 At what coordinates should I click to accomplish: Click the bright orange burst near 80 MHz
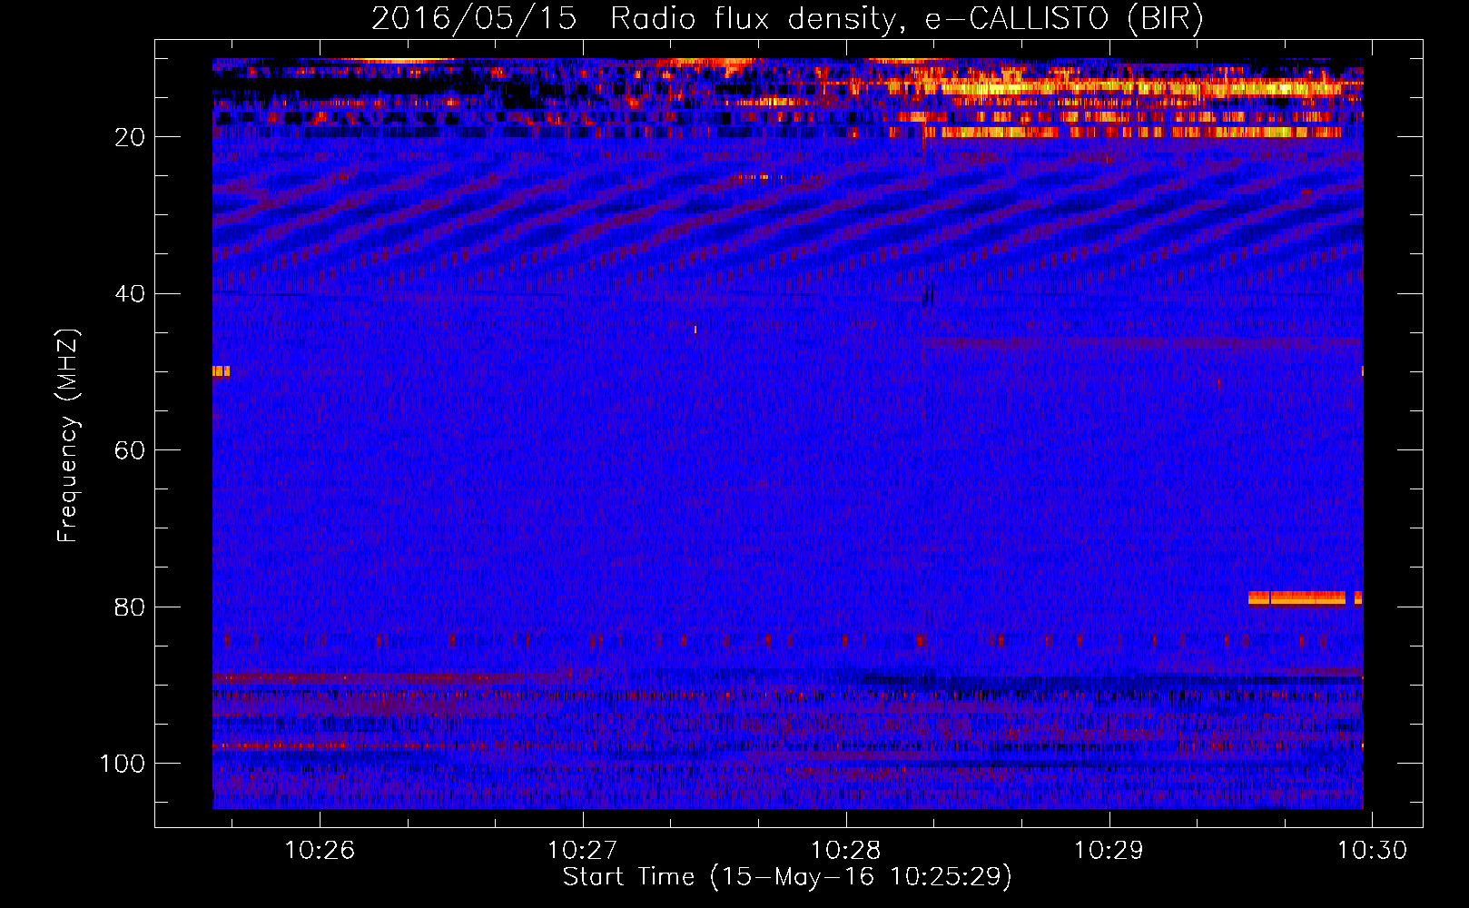1296,597
